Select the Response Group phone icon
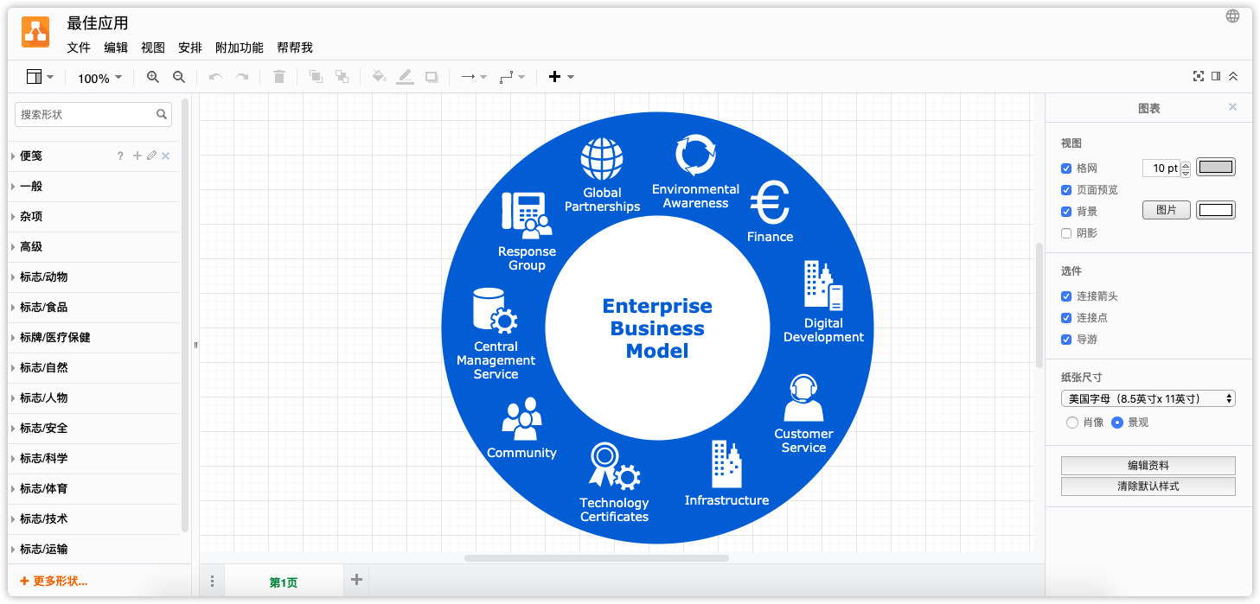 point(527,215)
